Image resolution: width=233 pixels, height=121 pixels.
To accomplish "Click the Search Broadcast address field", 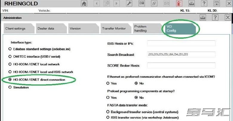I will click(181, 54).
